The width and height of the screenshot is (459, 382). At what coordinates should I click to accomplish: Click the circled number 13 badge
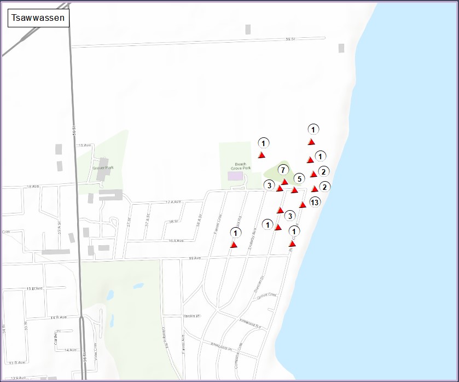tap(315, 202)
